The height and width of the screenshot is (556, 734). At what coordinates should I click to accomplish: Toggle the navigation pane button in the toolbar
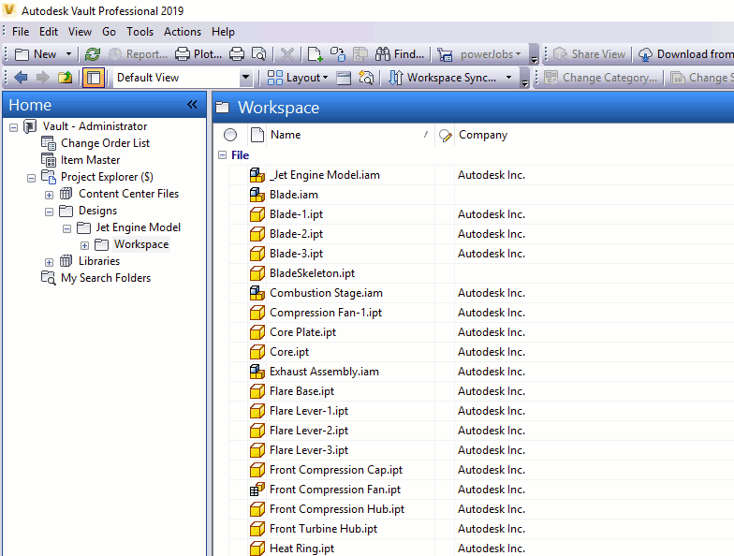[x=94, y=78]
